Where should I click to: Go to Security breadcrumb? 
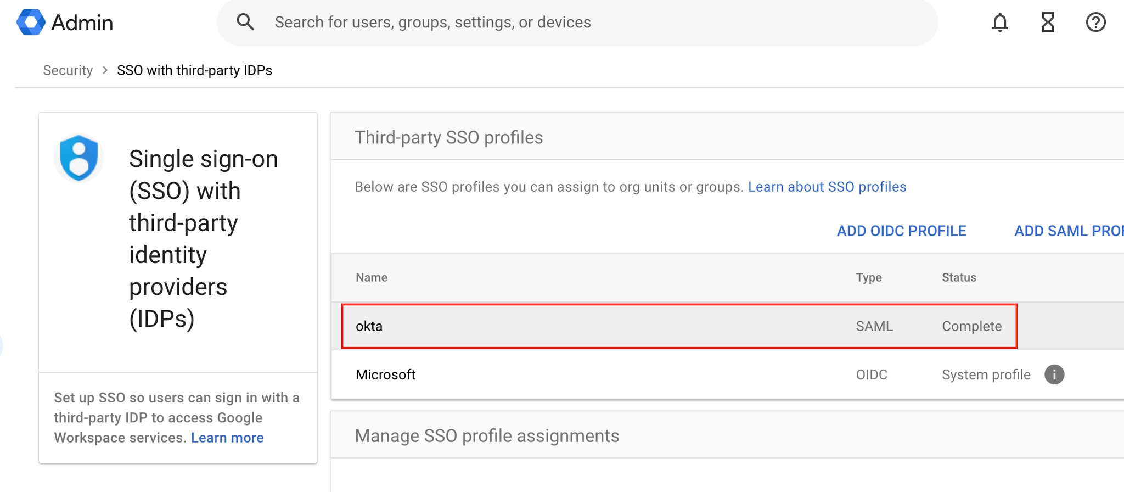coord(68,70)
